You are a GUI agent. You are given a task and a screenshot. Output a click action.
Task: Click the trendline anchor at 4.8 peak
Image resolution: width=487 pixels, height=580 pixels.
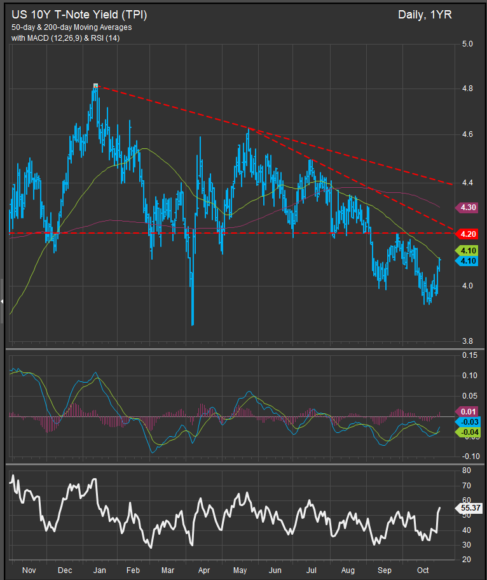(95, 85)
